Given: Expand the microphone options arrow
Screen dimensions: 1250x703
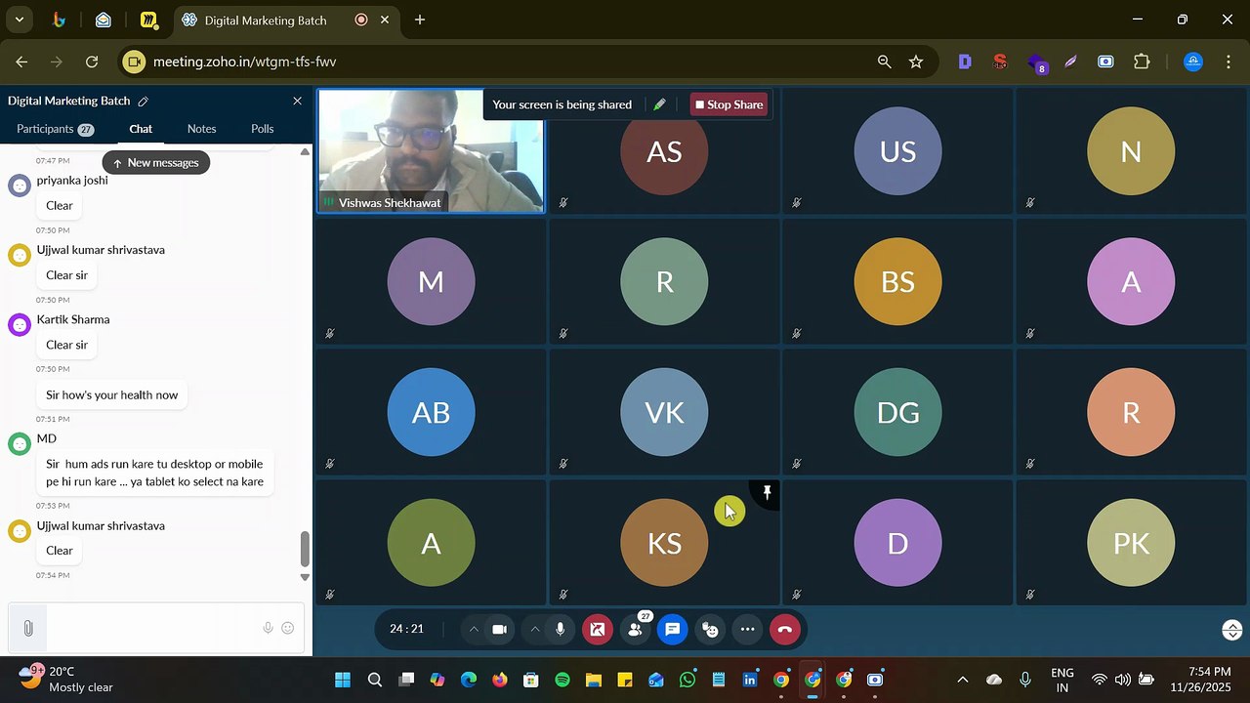Looking at the screenshot, I should pos(535,630).
